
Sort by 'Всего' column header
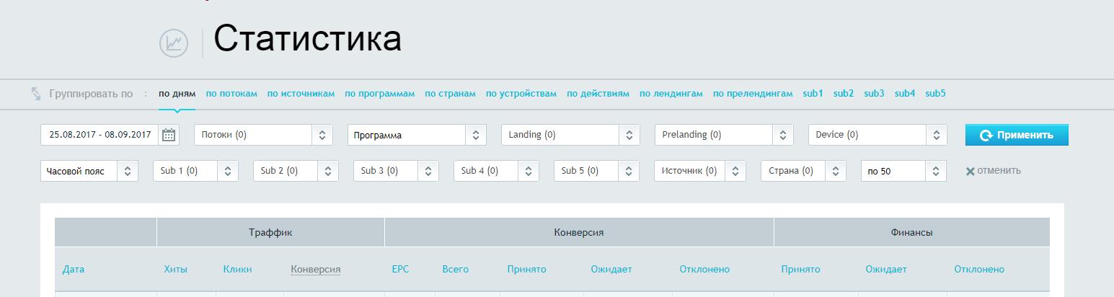(x=456, y=269)
